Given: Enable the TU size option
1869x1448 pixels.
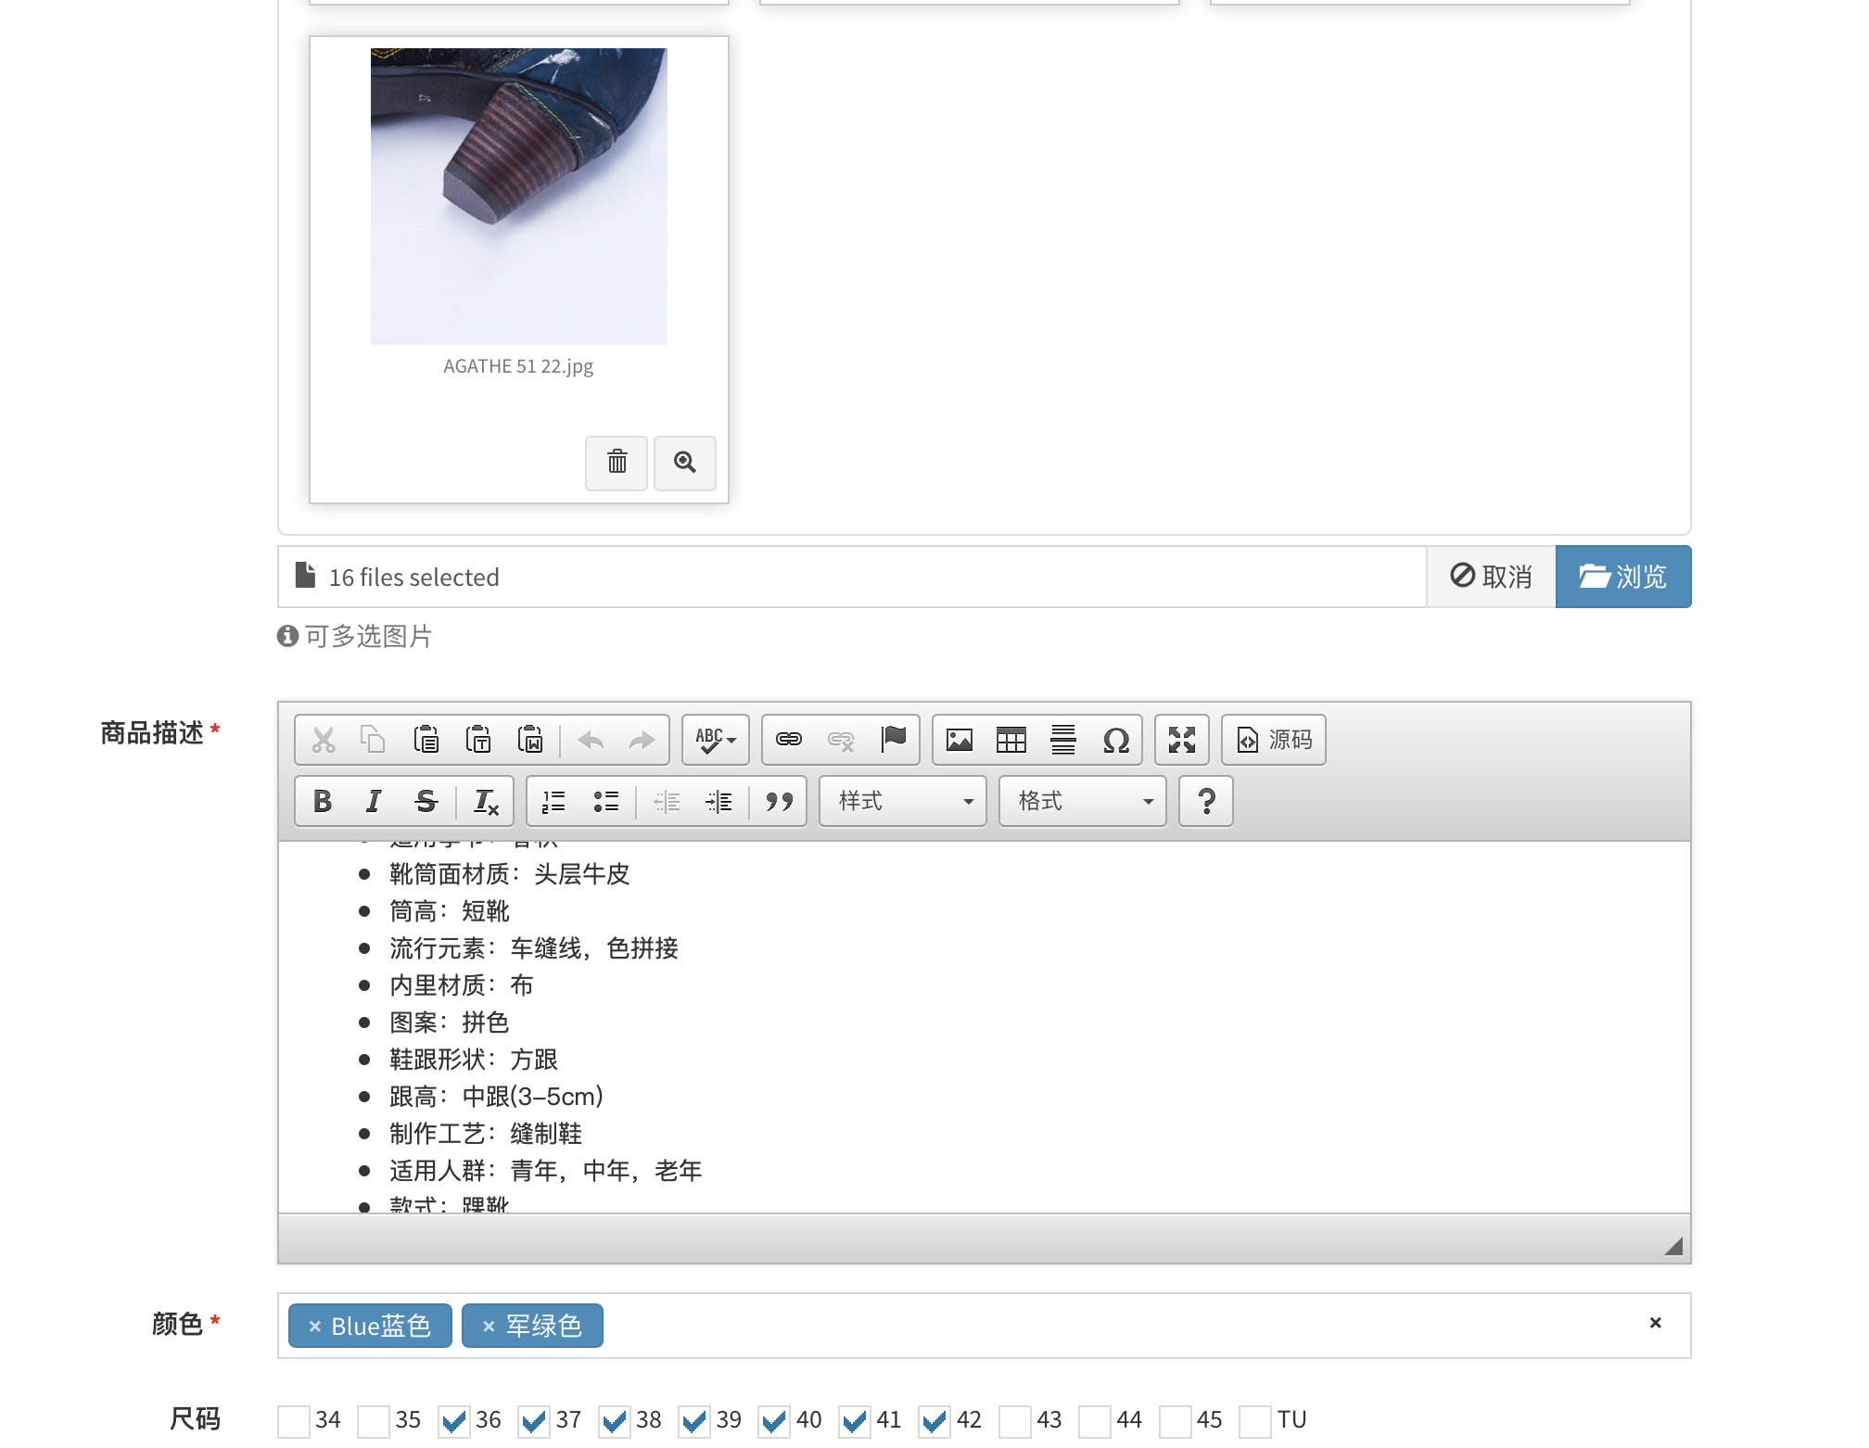Looking at the screenshot, I should click(x=1256, y=1420).
